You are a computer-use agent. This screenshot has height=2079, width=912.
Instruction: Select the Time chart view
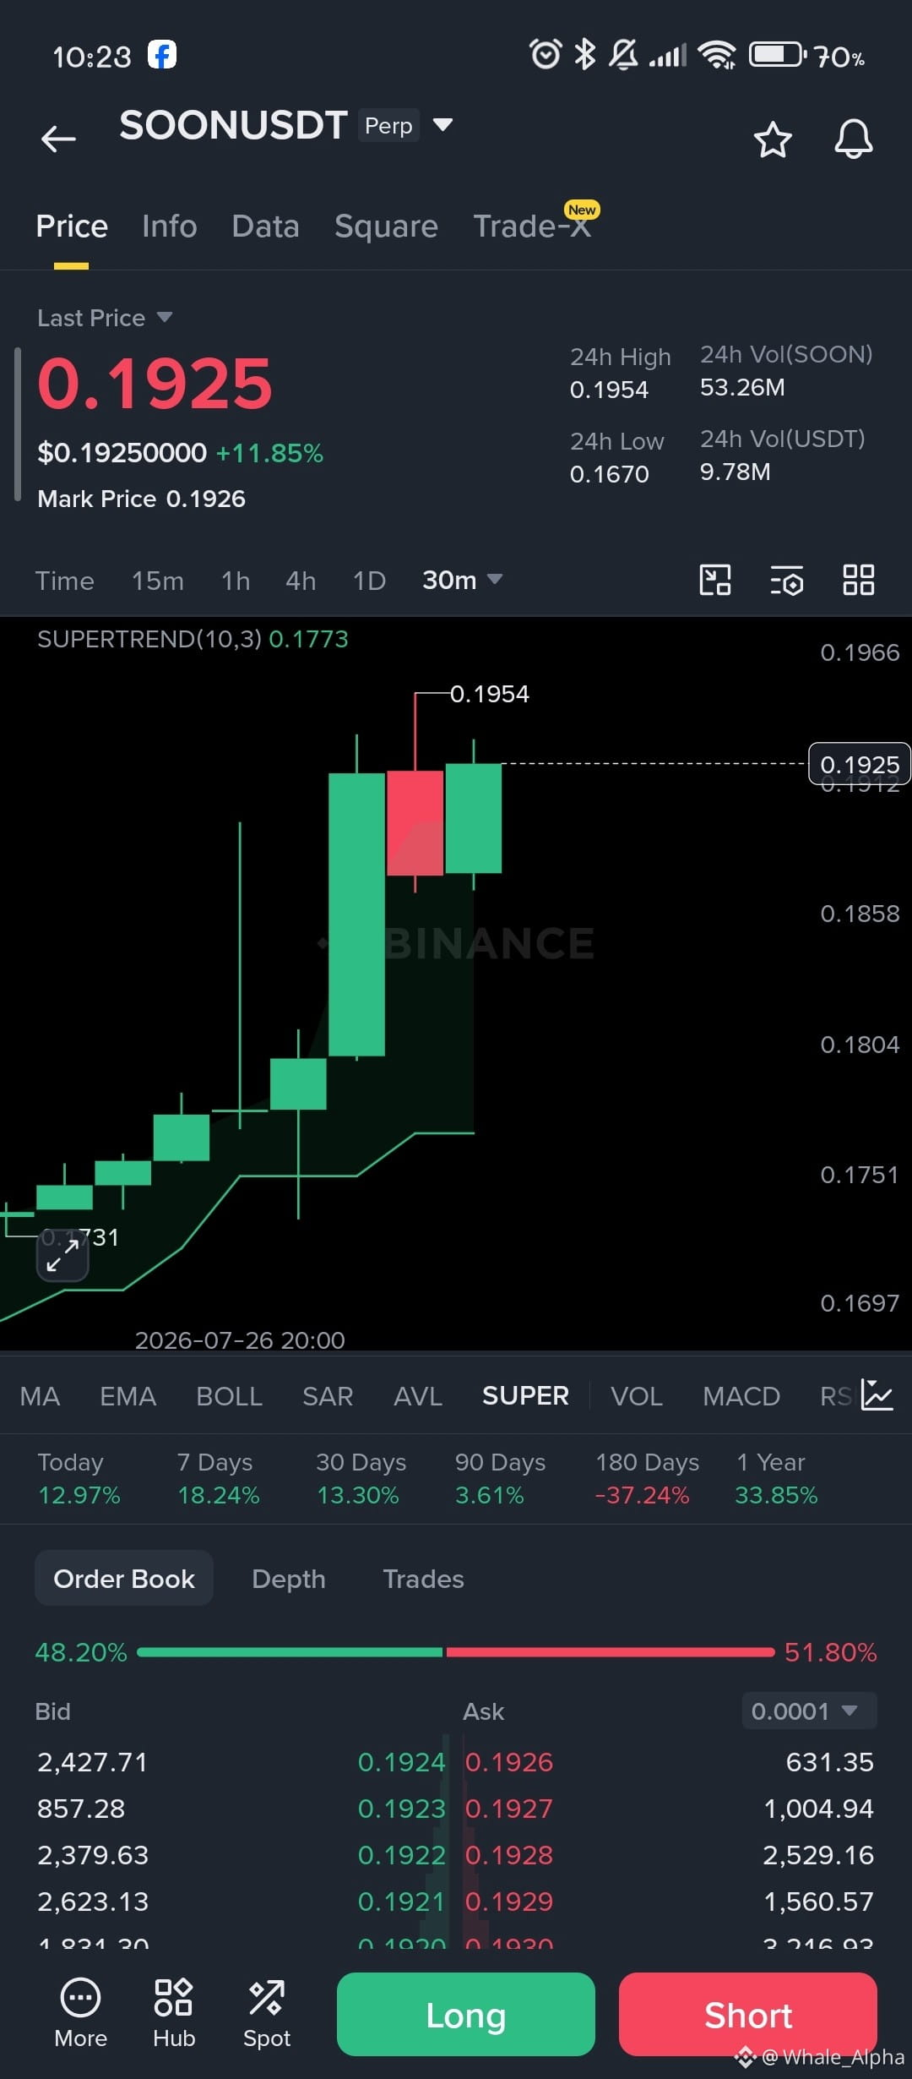pyautogui.click(x=64, y=581)
